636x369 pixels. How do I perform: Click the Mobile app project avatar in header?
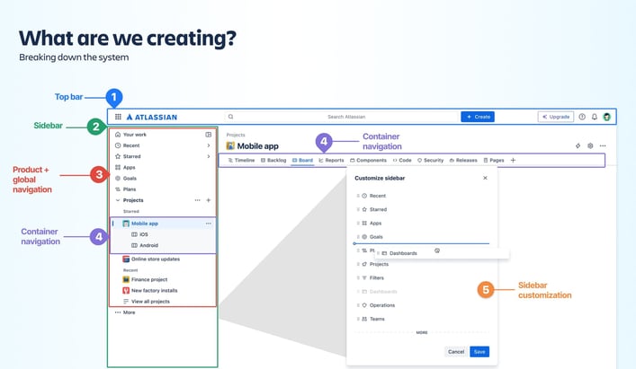click(x=230, y=145)
